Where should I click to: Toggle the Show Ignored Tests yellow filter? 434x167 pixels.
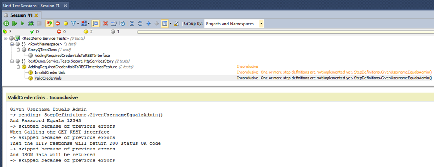click(x=66, y=24)
